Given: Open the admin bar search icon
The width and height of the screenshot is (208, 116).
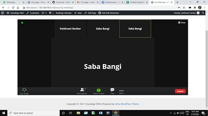Looking at the screenshot, I should 203,13.
